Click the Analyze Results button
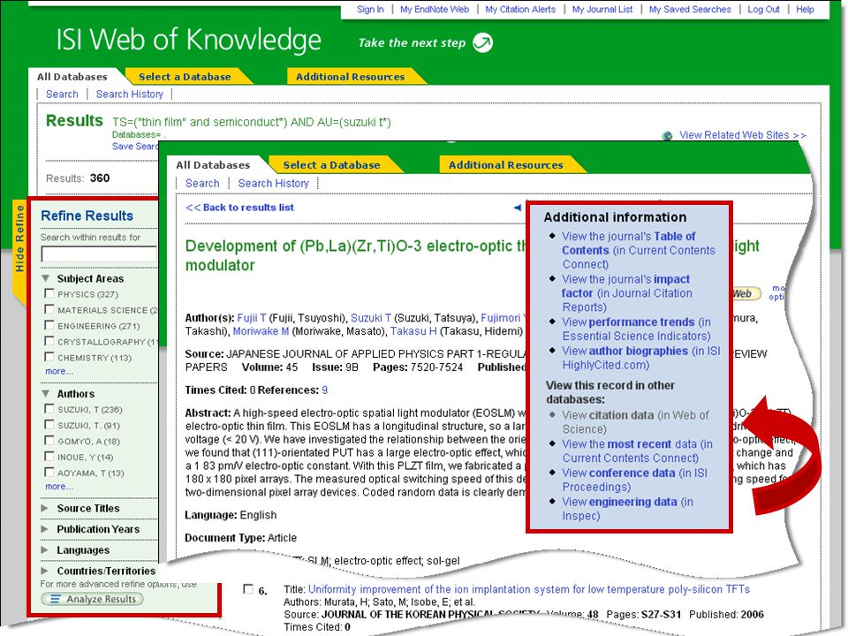 92,599
